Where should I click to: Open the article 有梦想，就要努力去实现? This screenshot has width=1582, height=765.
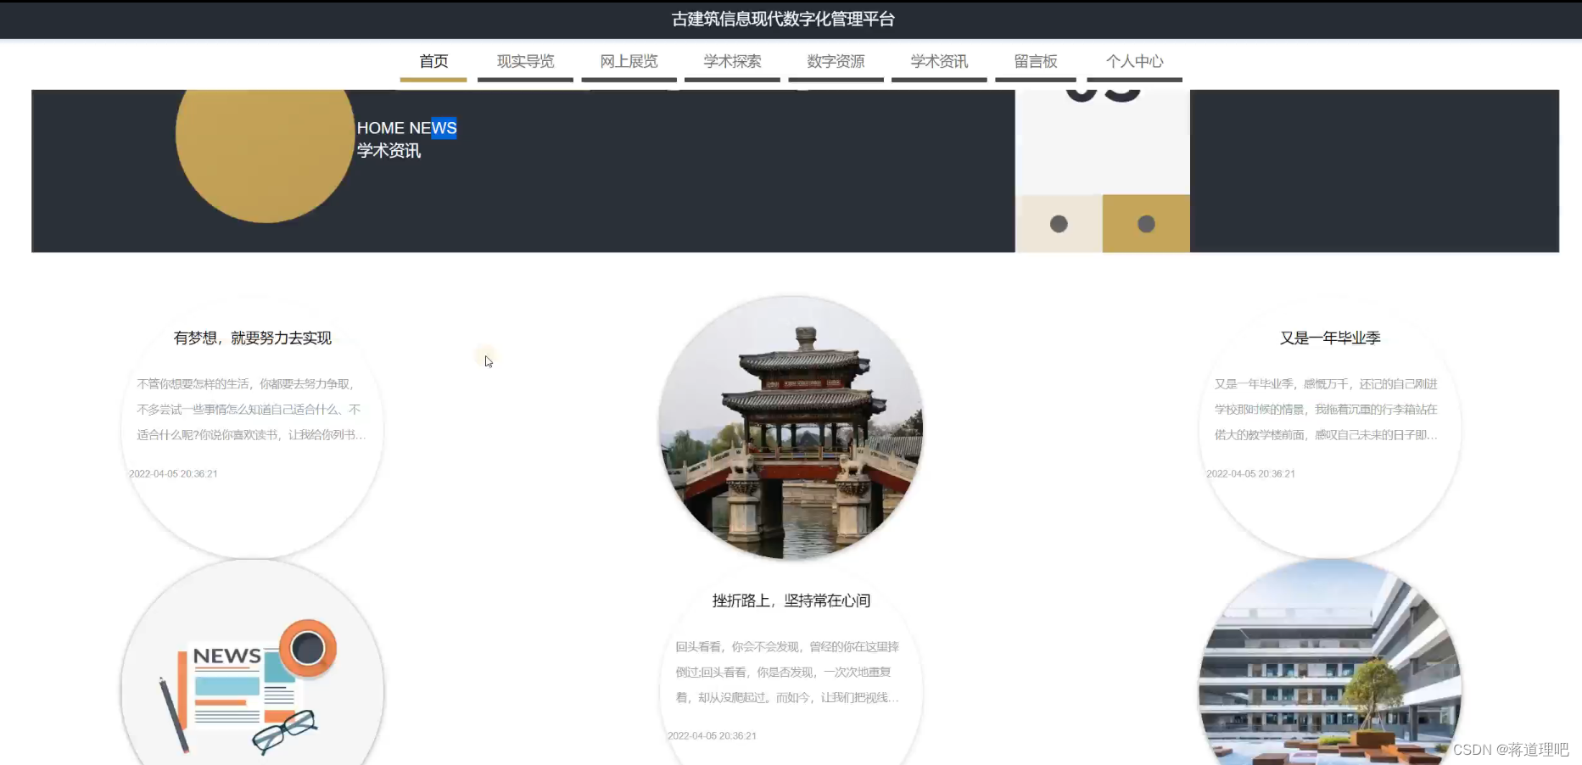252,338
